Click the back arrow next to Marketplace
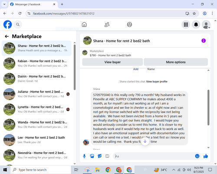 click(7, 36)
